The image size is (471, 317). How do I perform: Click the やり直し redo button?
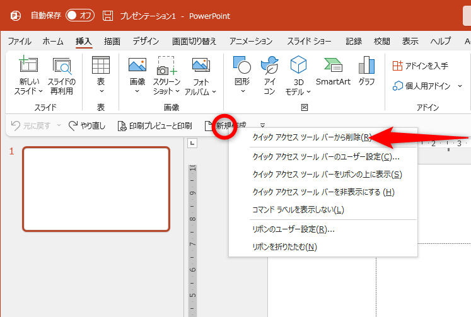click(x=87, y=125)
